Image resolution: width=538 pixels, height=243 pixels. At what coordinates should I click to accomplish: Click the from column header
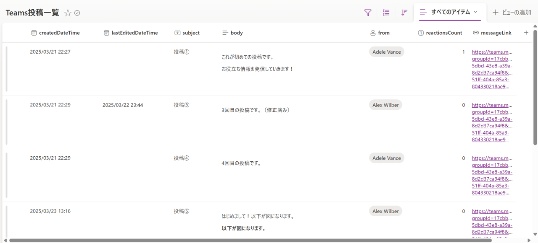pyautogui.click(x=383, y=33)
